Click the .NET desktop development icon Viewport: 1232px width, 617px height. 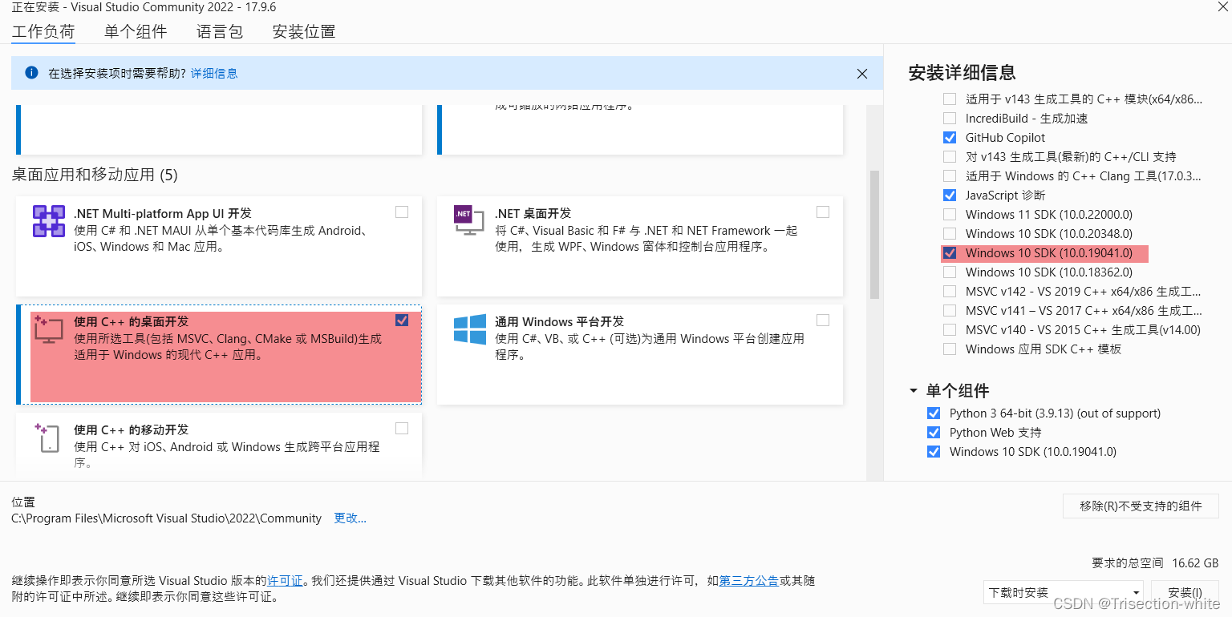470,221
